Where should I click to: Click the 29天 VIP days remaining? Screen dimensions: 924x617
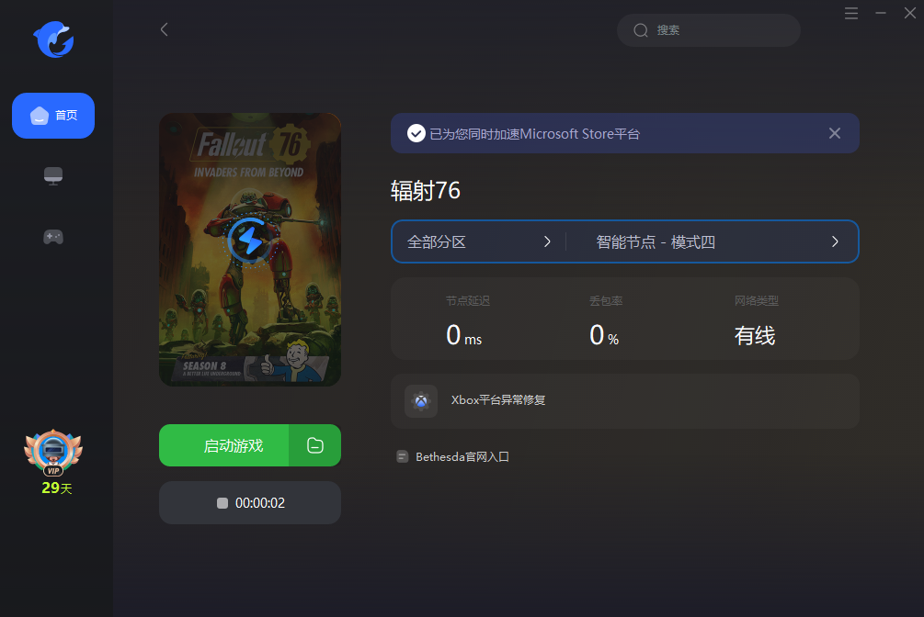point(57,488)
